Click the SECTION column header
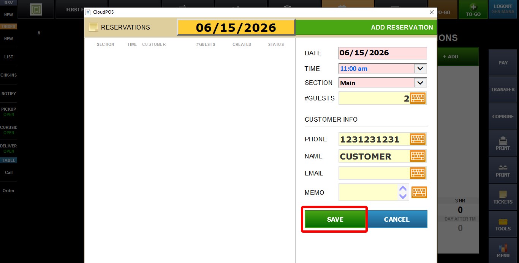This screenshot has height=263, width=519. pos(105,44)
